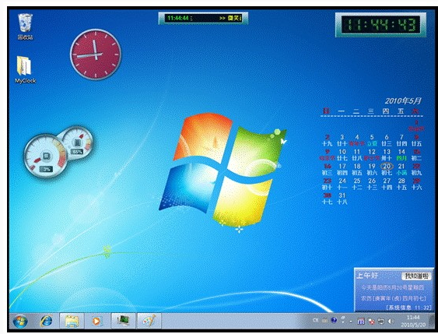Dismiss the greeting popup with 我知道啦 button
This screenshot has height=334, width=438.
pos(416,276)
